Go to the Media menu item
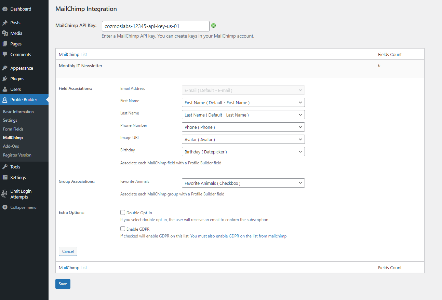Viewport: 442px width, 300px height. coord(24,33)
